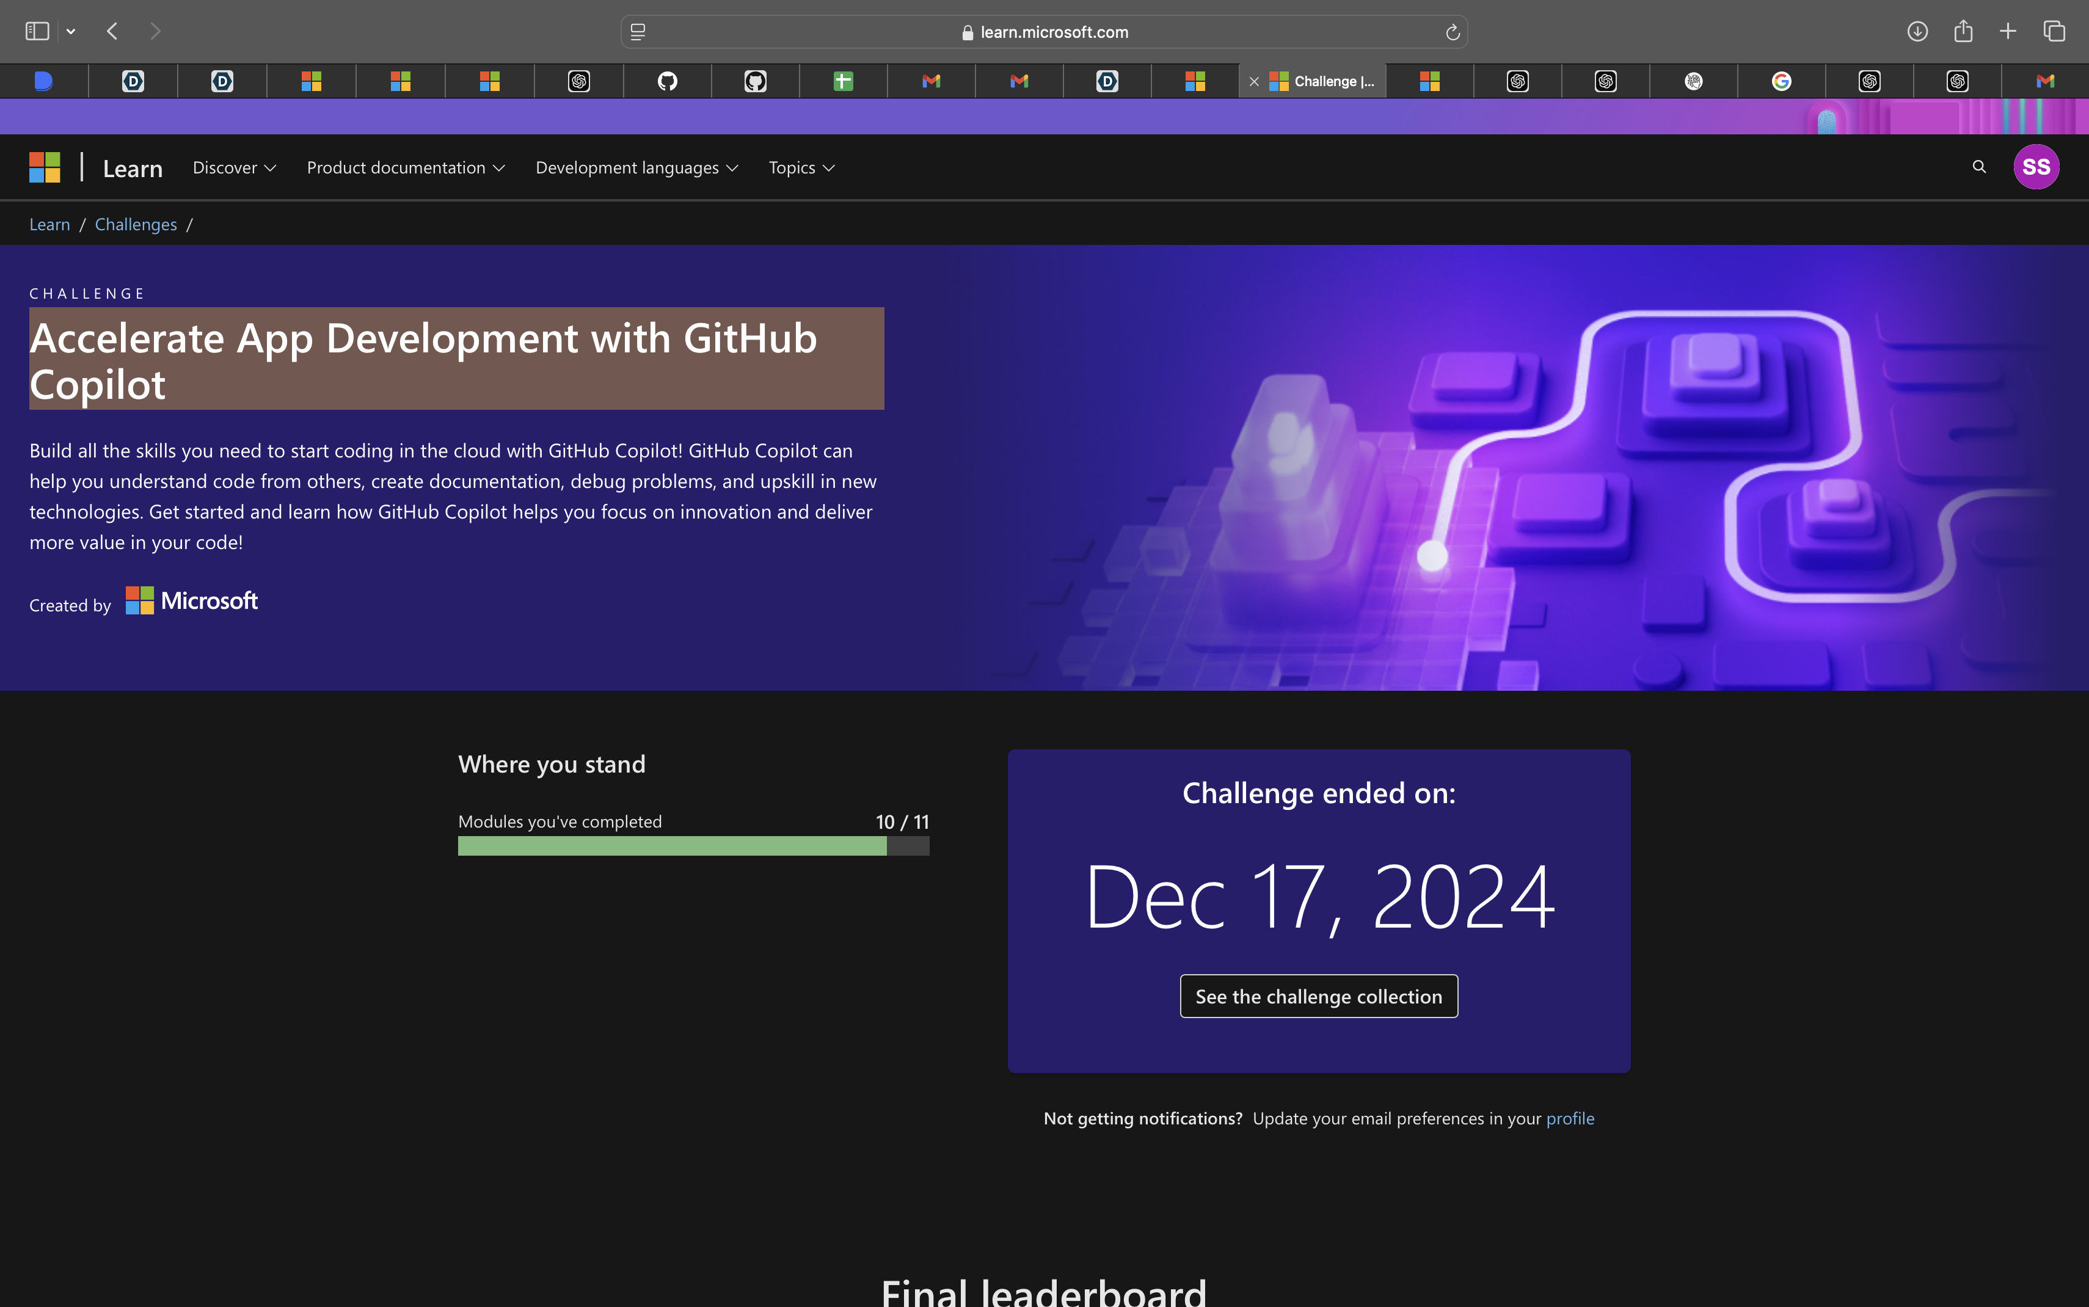Switch to the first blue pinned tab
2089x1307 pixels.
pyautogui.click(x=43, y=81)
